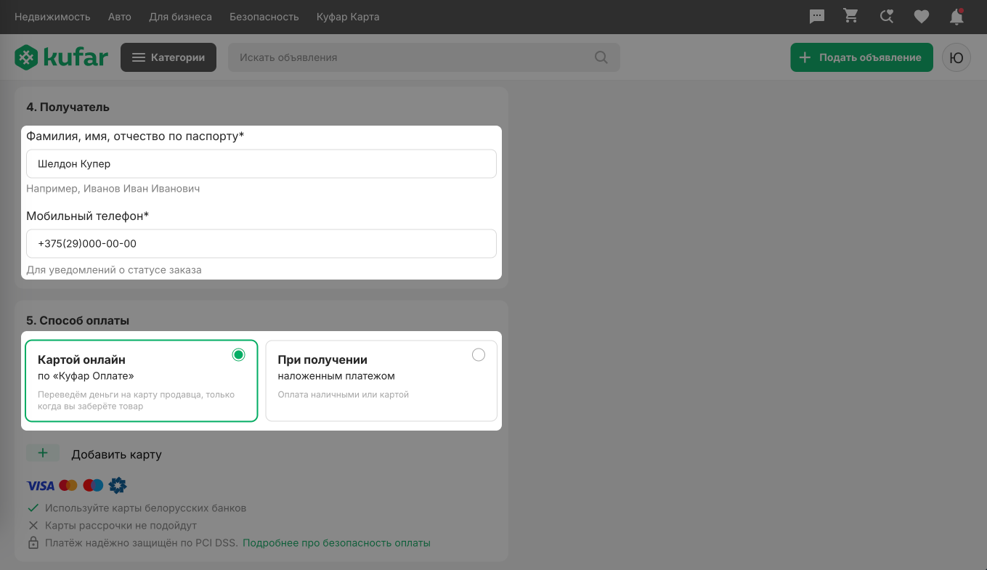The image size is (987, 570).
Task: Click the padlock security icon
Action: click(33, 542)
